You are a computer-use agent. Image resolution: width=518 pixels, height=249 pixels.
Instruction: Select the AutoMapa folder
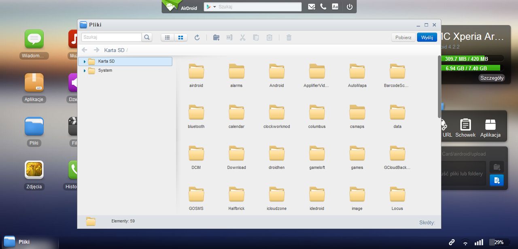pos(357,75)
